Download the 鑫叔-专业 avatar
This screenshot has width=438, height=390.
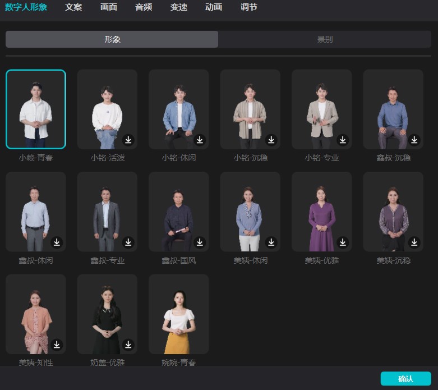tap(128, 242)
